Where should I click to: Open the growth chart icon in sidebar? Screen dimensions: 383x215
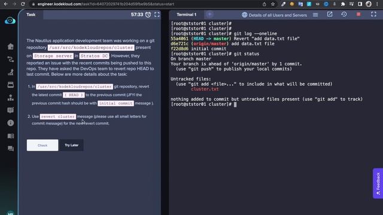[11, 72]
